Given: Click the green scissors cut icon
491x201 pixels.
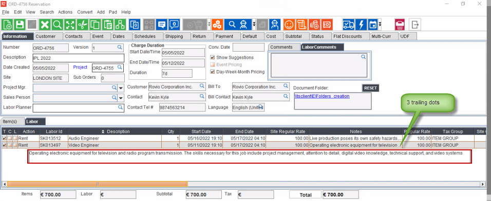Looking at the screenshot, I should click(x=82, y=25).
